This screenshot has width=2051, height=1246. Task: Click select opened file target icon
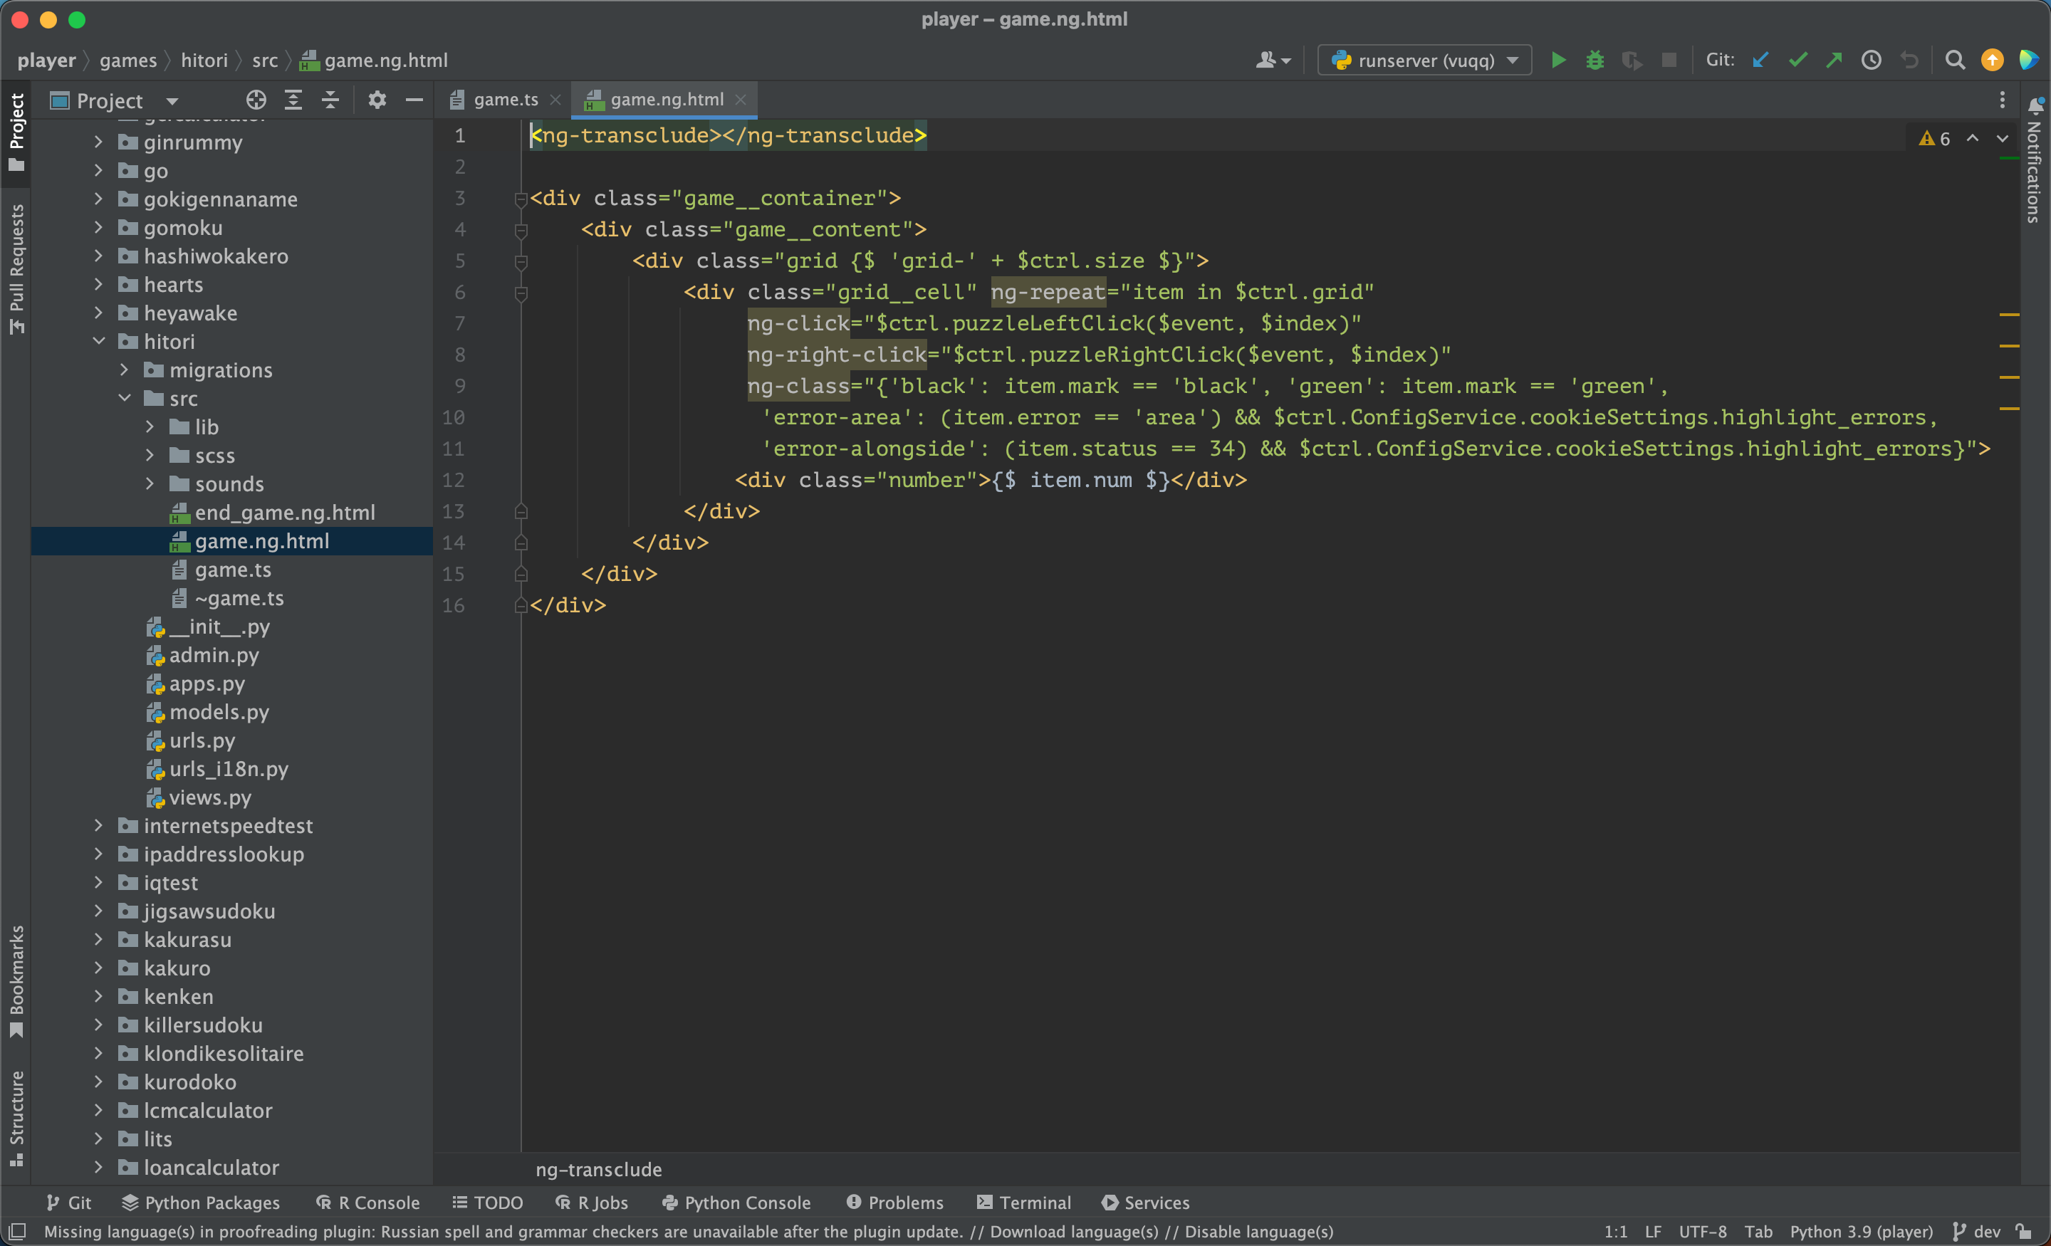tap(256, 100)
